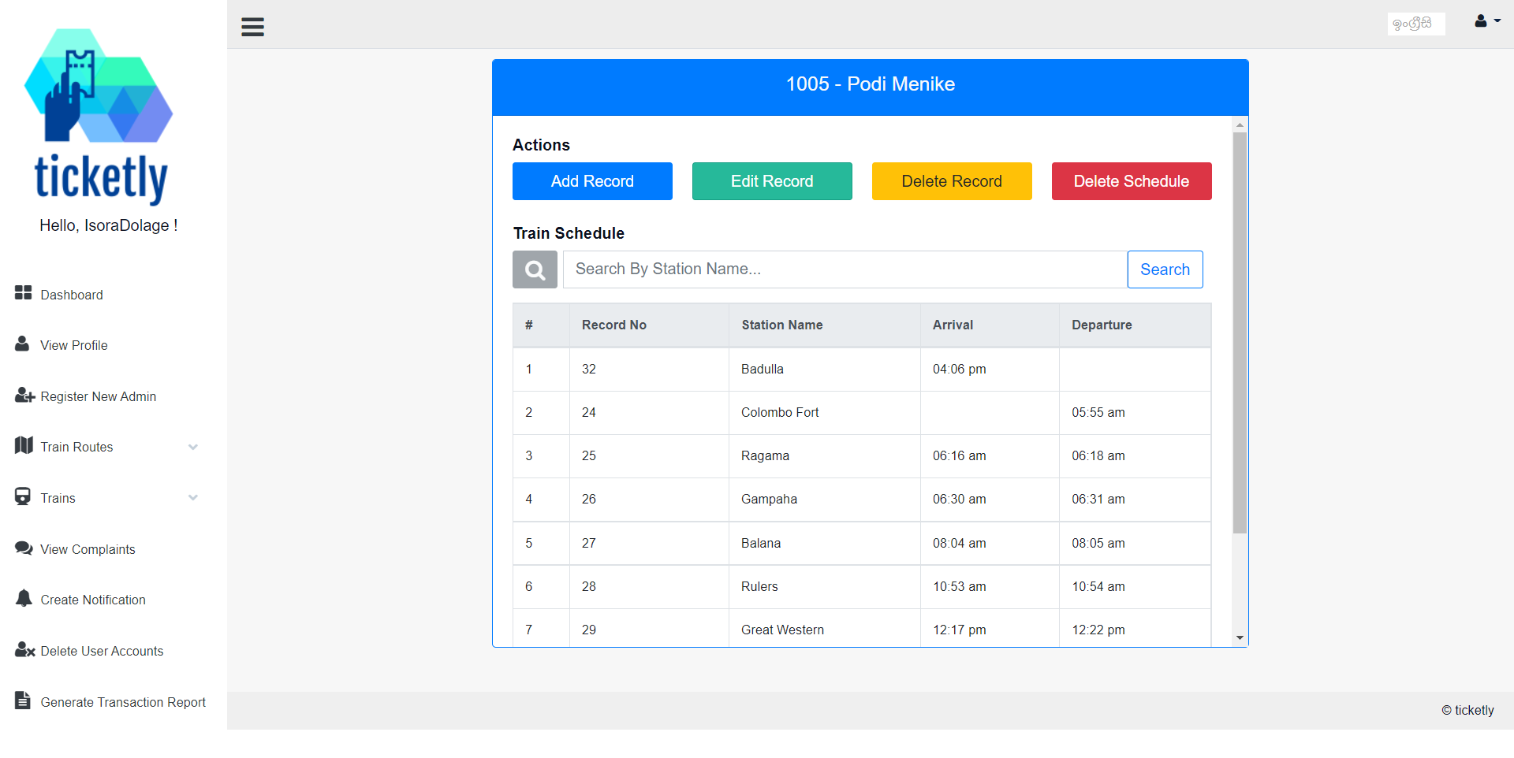Focus the Search By Station Name field

[845, 269]
